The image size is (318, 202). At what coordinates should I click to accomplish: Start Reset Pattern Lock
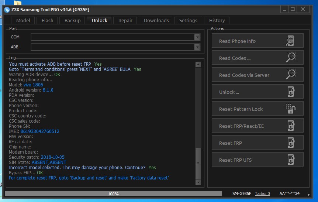point(257,109)
